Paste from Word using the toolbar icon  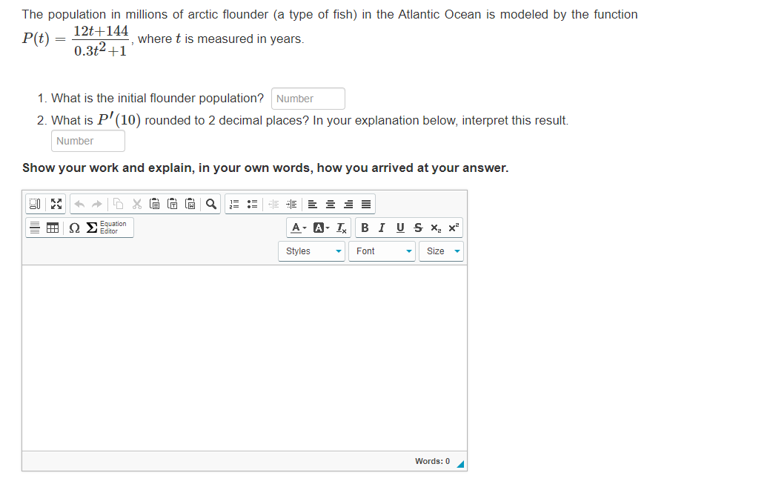[190, 204]
